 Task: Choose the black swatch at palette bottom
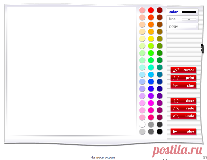(x=159, y=132)
